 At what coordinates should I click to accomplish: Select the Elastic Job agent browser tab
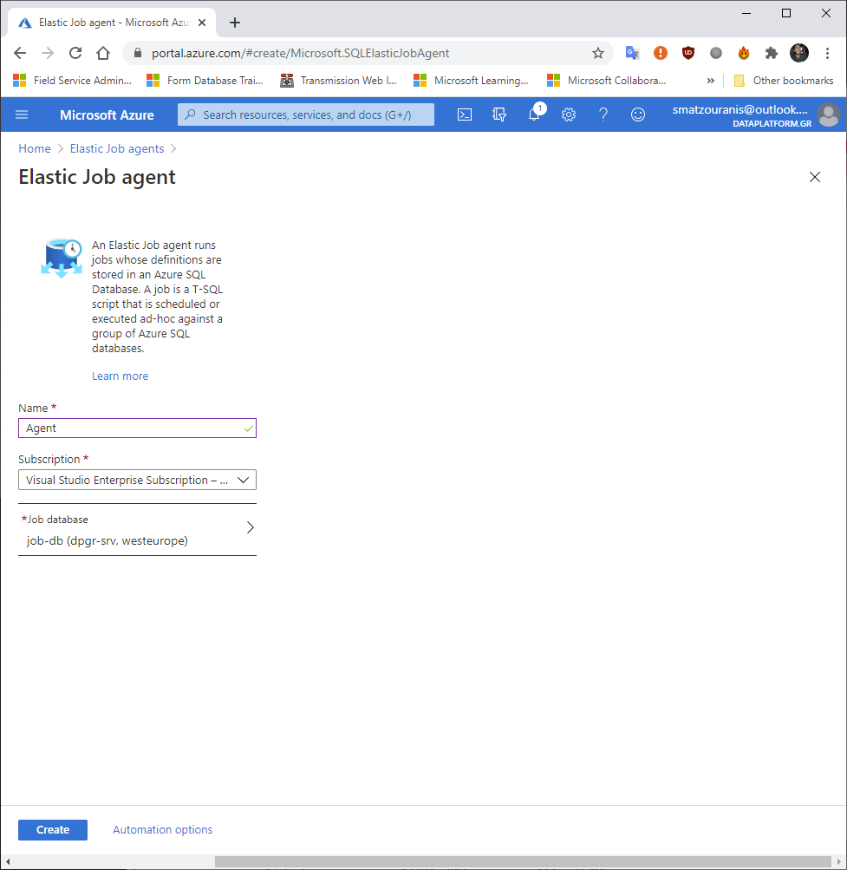[x=112, y=23]
